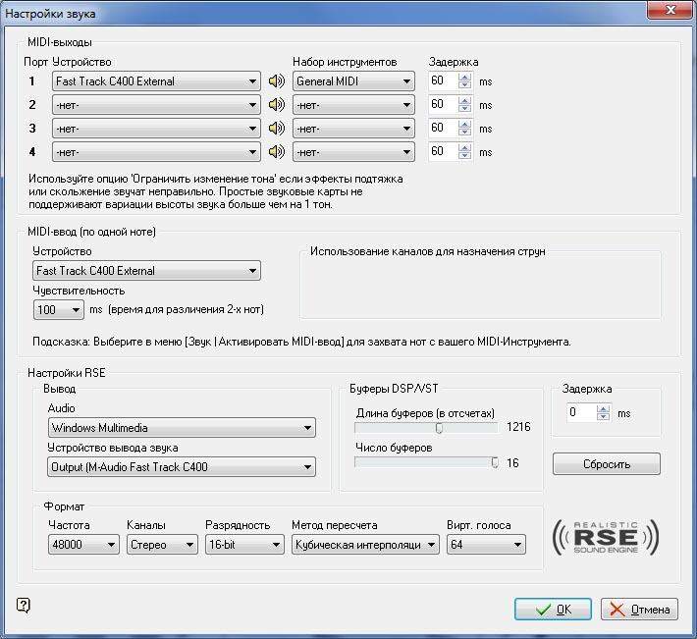Viewport: 697px width, 639px height.
Task: Open the MIDI input device dropdown
Action: (145, 271)
